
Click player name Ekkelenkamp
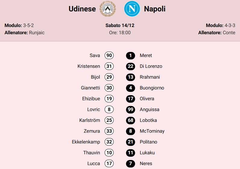[86, 142]
